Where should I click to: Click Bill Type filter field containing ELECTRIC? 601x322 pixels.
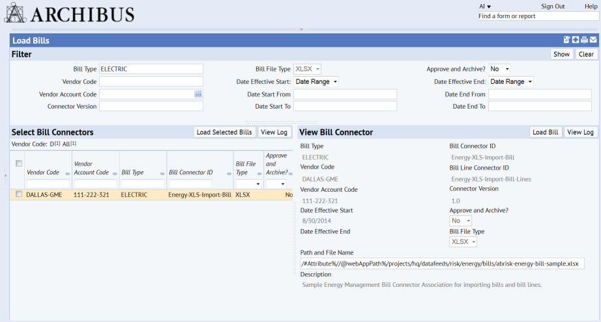coord(151,69)
